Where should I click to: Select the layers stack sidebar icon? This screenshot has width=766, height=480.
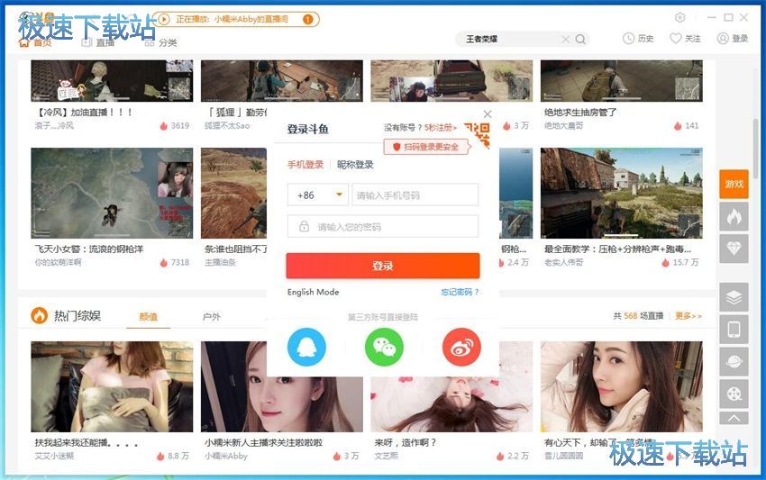click(x=734, y=297)
